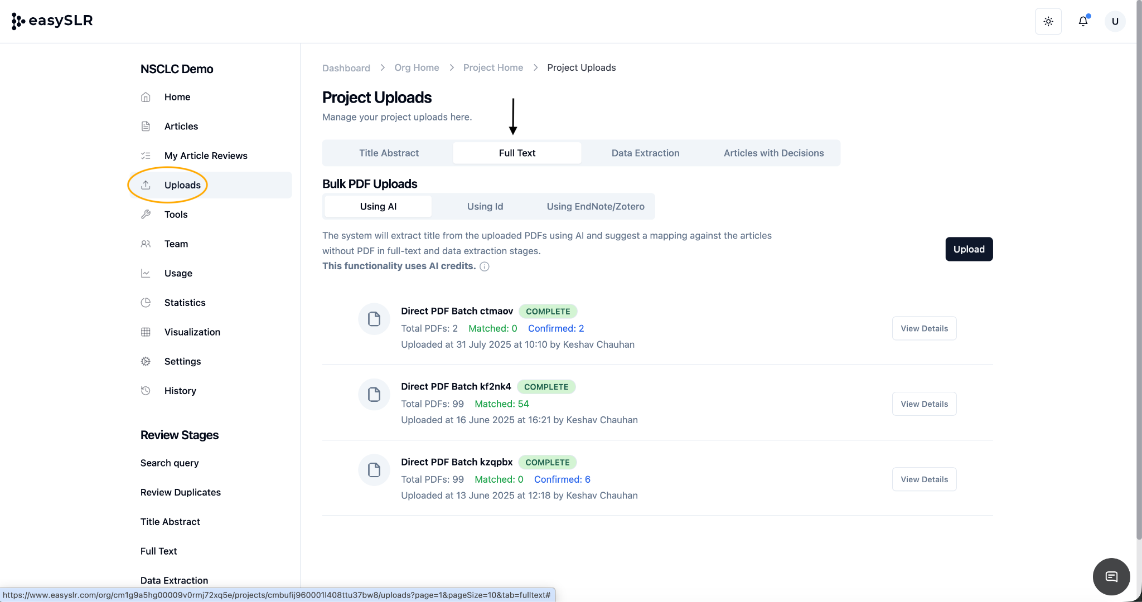Click the History clock icon
Viewport: 1142px width, 602px height.
coord(146,391)
